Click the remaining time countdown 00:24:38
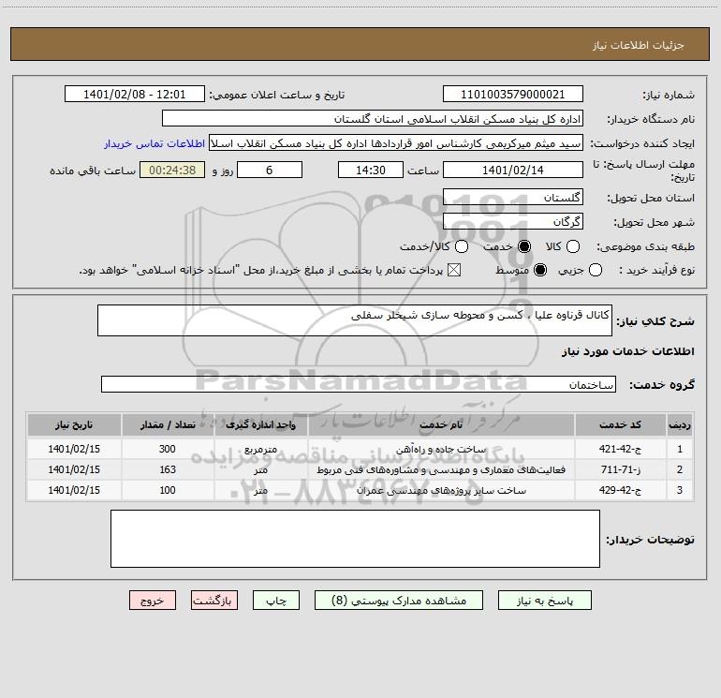Viewport: 721px width, 698px height. point(172,170)
